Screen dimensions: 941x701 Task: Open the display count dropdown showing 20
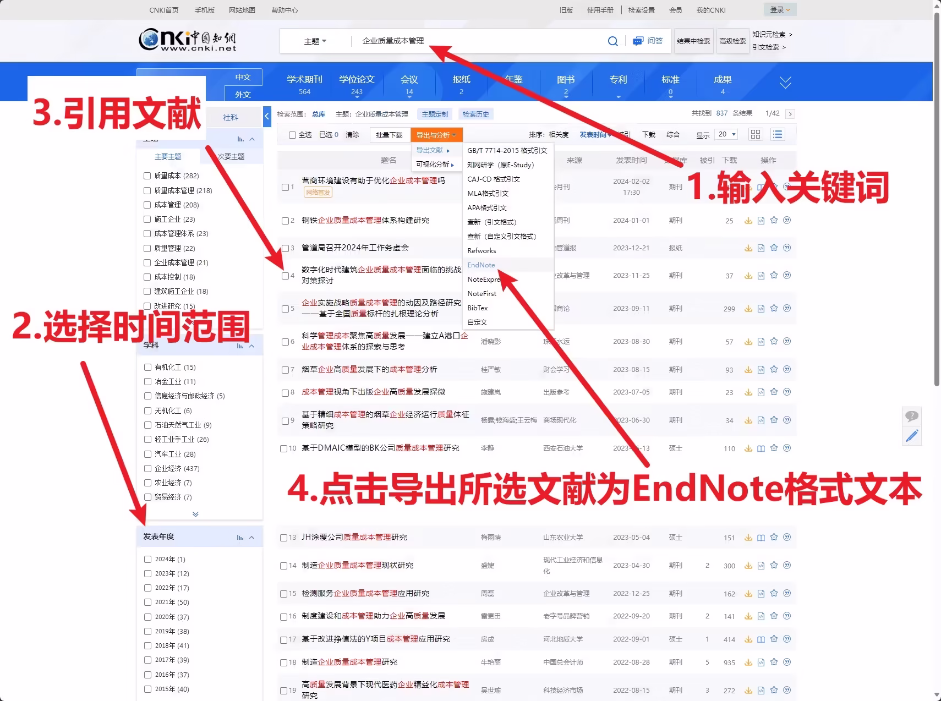[x=727, y=135]
